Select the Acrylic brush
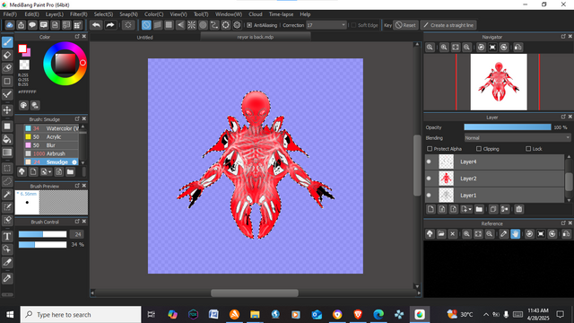 tap(51, 137)
